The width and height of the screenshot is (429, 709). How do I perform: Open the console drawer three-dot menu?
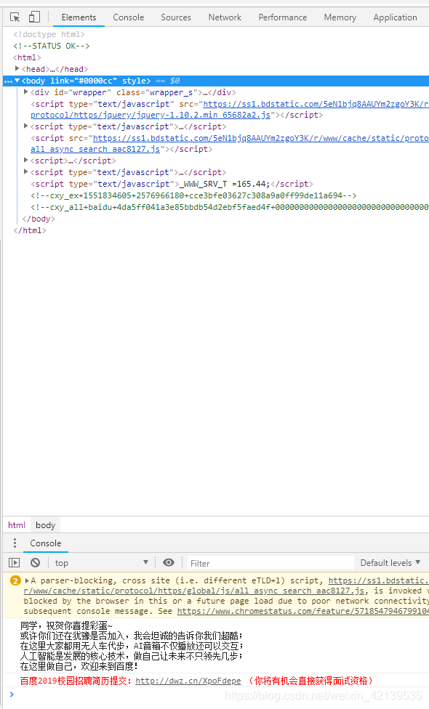tap(15, 543)
